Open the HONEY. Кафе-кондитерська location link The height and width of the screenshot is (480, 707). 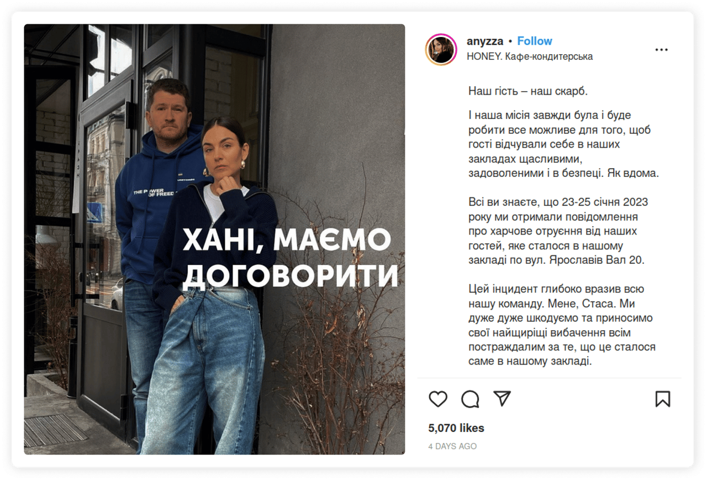click(x=530, y=56)
